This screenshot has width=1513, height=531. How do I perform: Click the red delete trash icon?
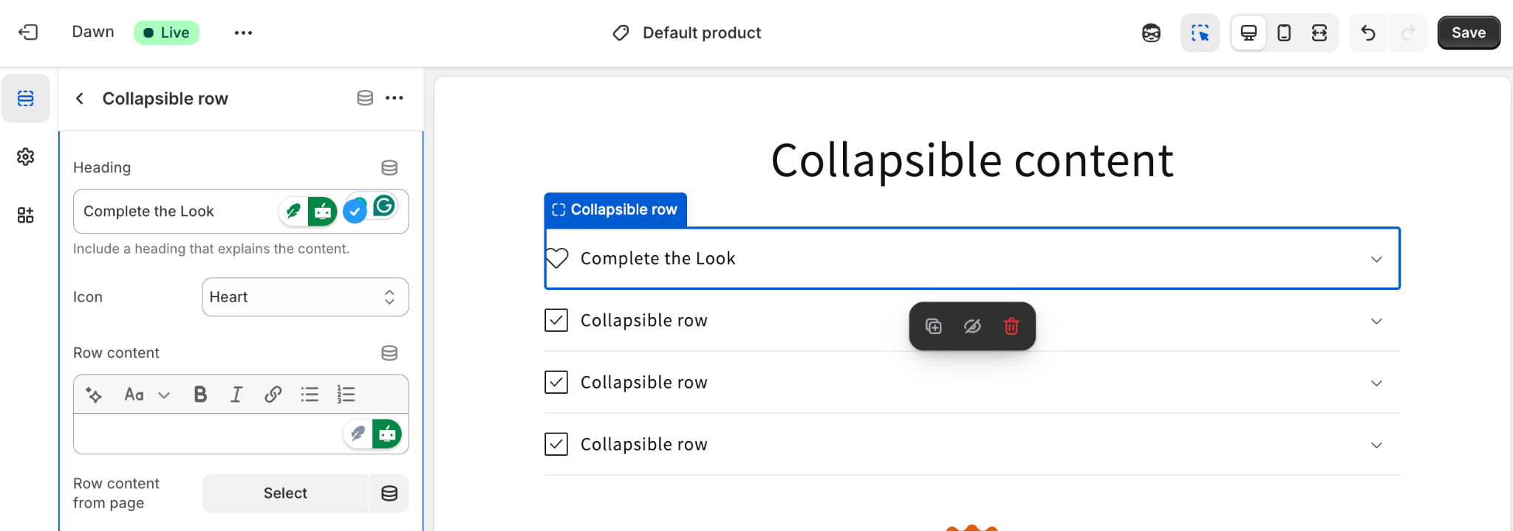[1011, 326]
